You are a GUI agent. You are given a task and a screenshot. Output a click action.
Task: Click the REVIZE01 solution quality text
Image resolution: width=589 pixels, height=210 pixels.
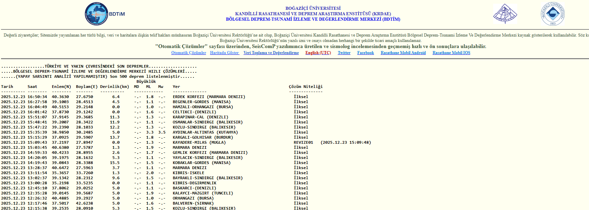point(303,142)
